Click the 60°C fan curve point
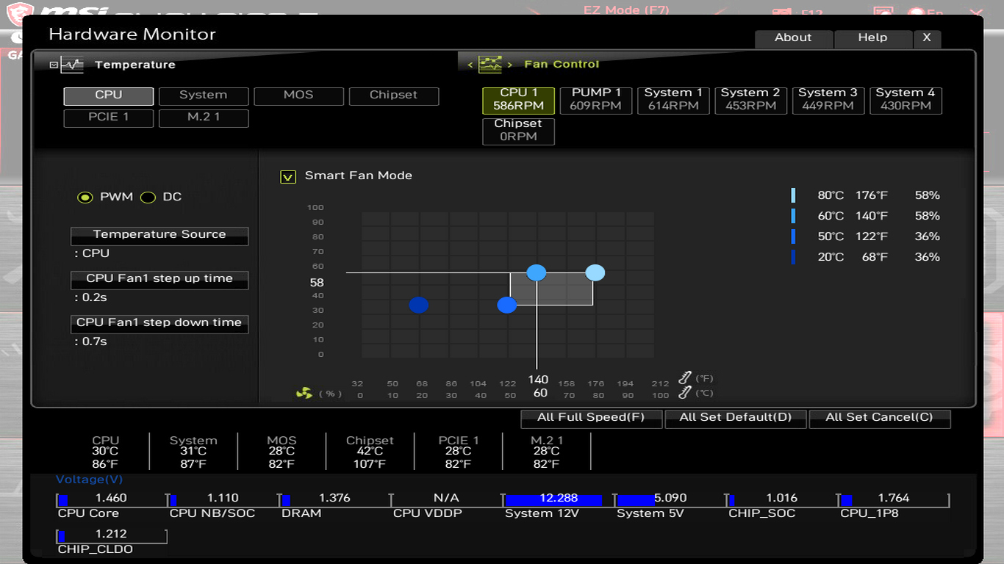The image size is (1004, 564). coord(537,272)
